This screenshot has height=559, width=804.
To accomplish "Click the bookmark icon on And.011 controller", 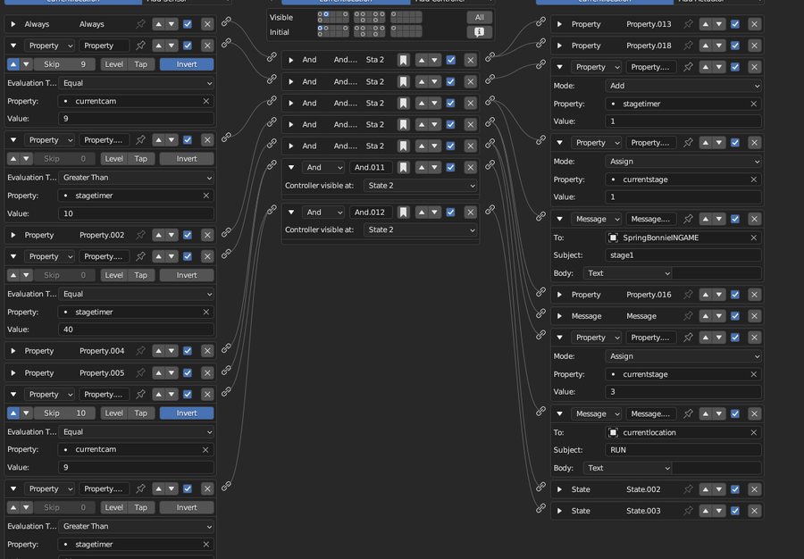I will click(x=404, y=168).
